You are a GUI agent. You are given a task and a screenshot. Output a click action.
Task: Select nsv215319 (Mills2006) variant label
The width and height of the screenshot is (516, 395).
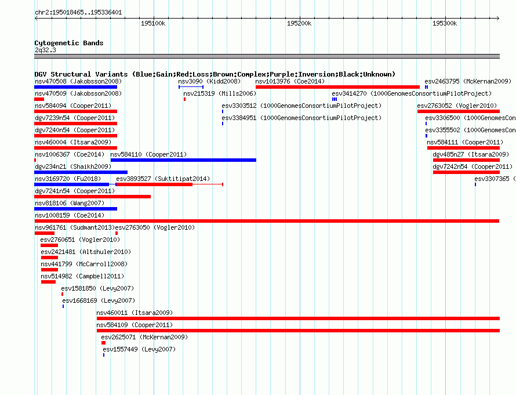pos(220,93)
